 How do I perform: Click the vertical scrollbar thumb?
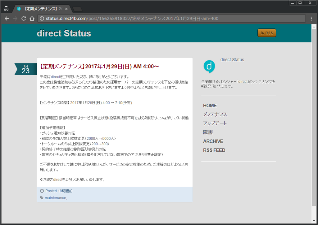point(314,117)
